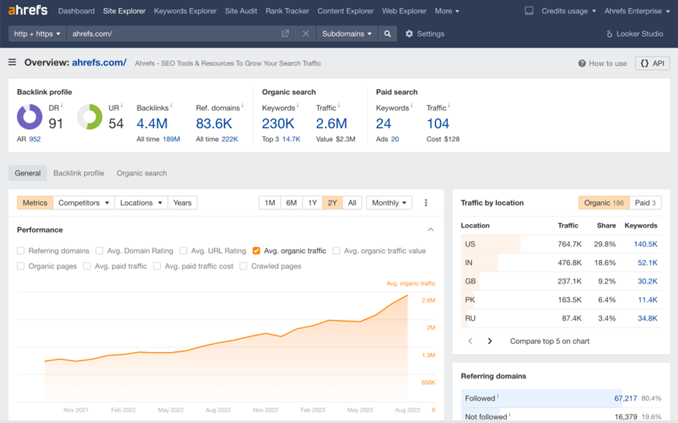Image resolution: width=678 pixels, height=423 pixels.
Task: Open the Competitors dropdown
Action: [84, 203]
